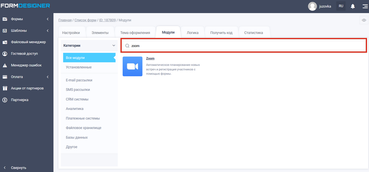The width and height of the screenshot is (369, 172).
Task: Show Установленные modules
Action: tap(78, 67)
